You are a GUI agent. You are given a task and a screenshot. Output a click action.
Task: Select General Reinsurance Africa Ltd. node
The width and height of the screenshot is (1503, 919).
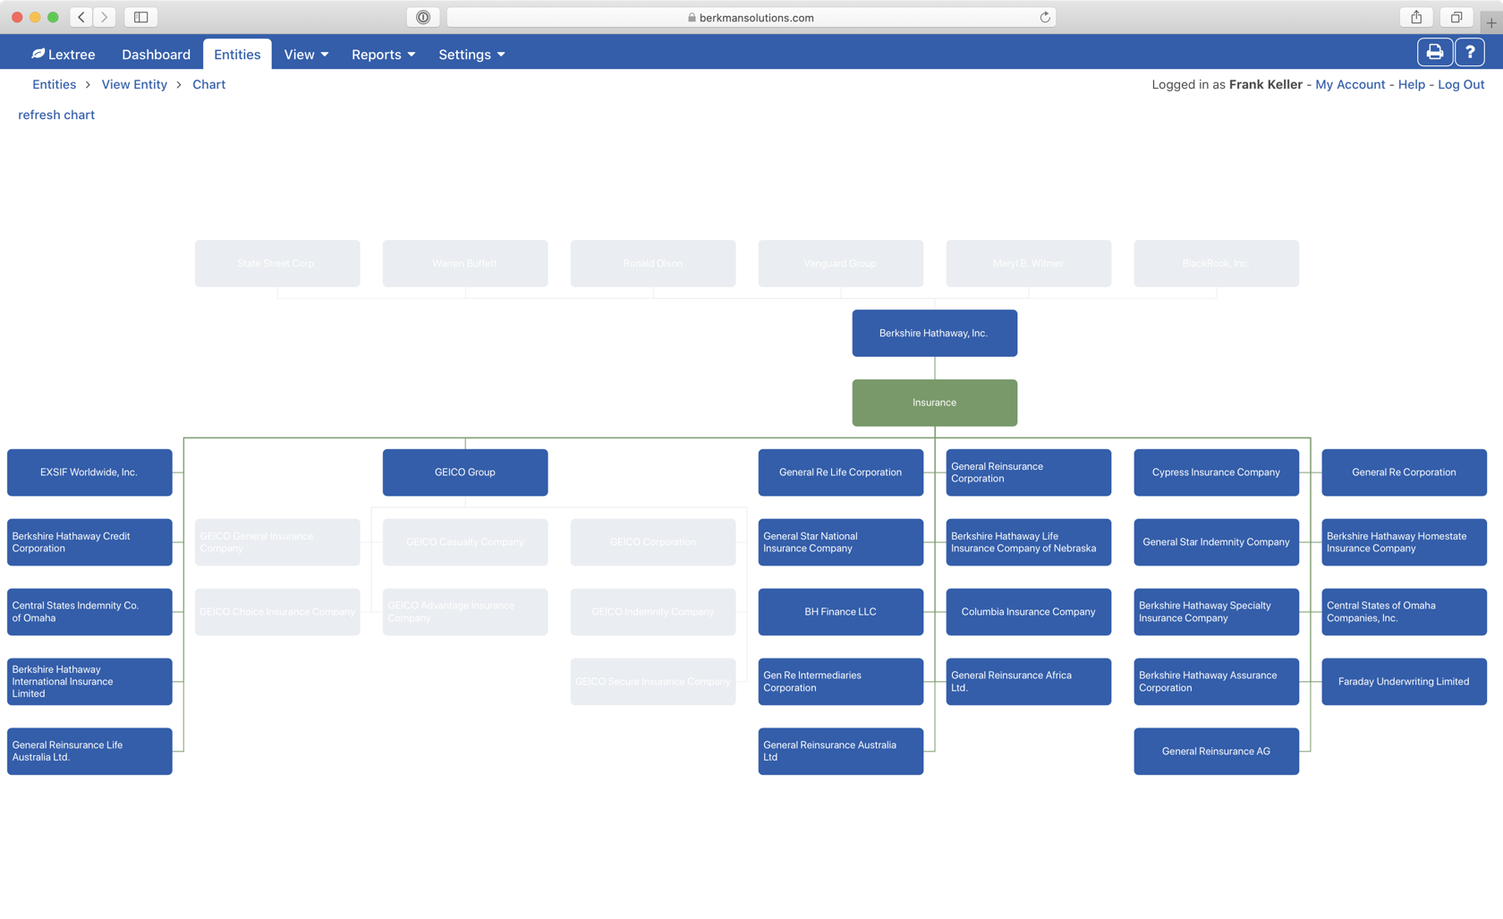[x=1029, y=682]
